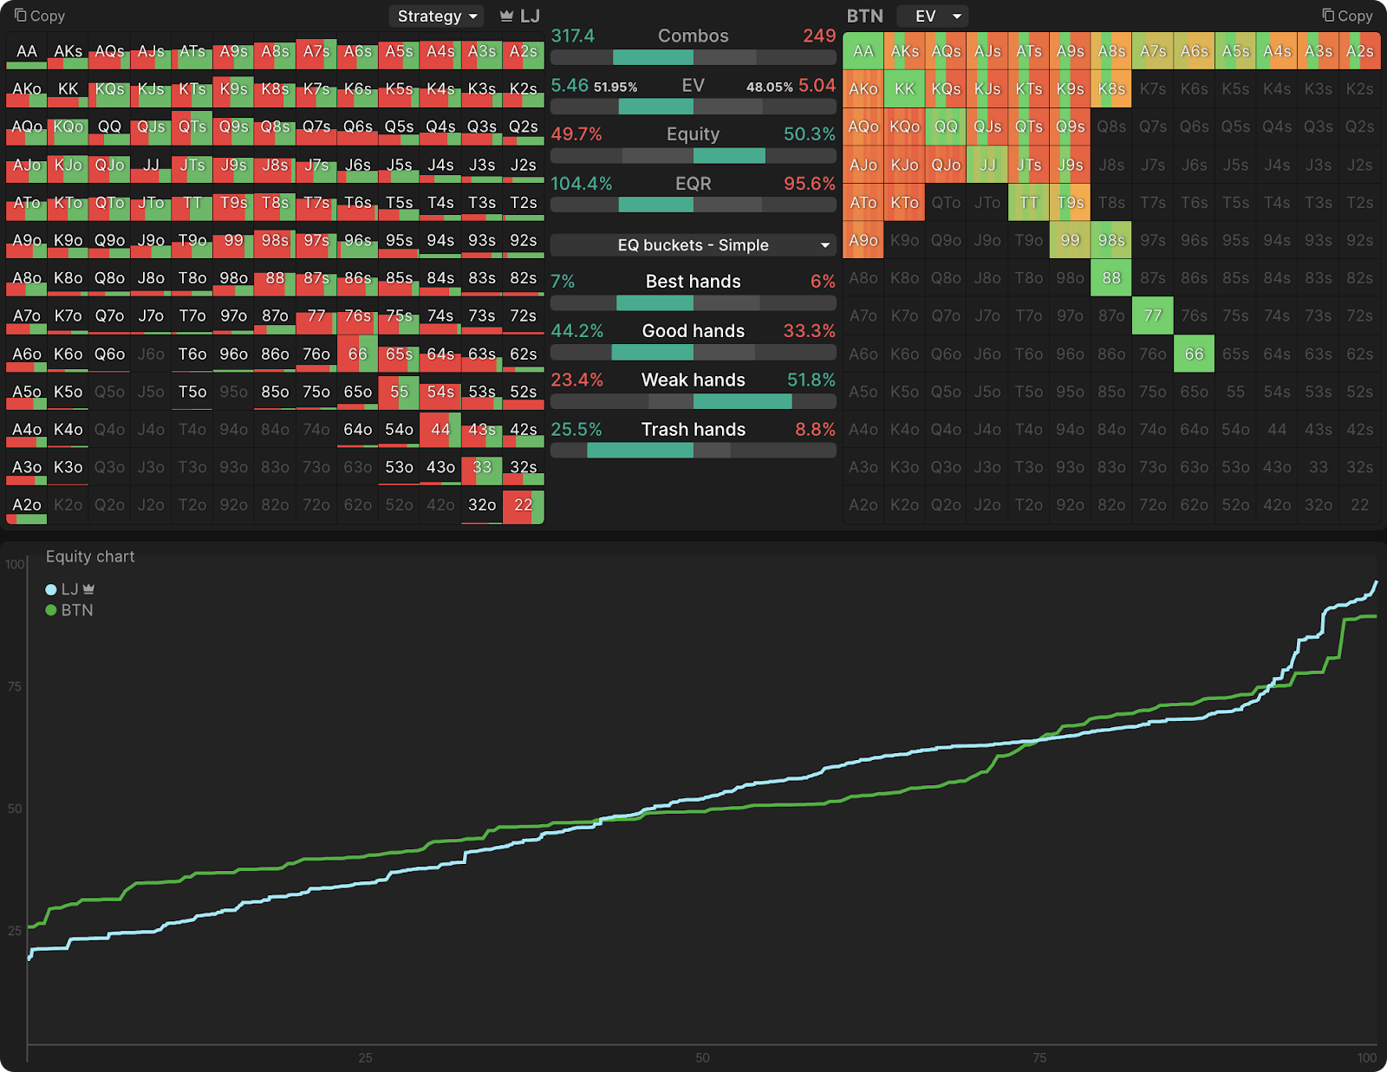Click the green BTN legend dot

[51, 610]
